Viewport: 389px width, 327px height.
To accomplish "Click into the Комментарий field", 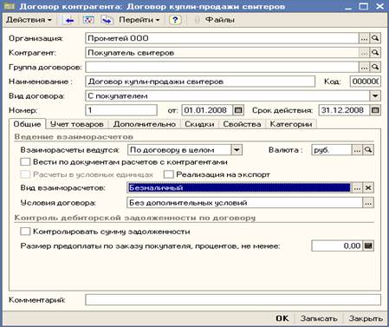I will coord(233,300).
